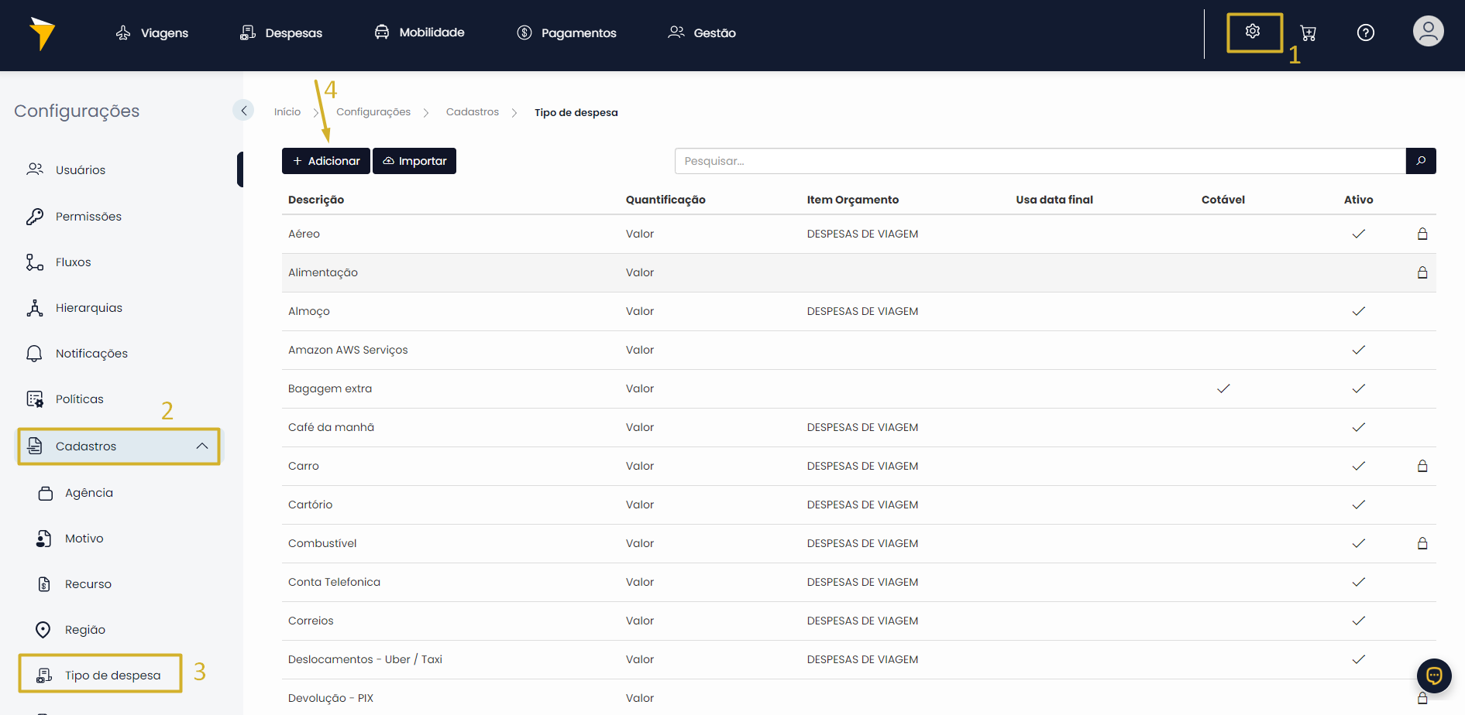Collapse the Cadastros section chevron

click(x=202, y=446)
